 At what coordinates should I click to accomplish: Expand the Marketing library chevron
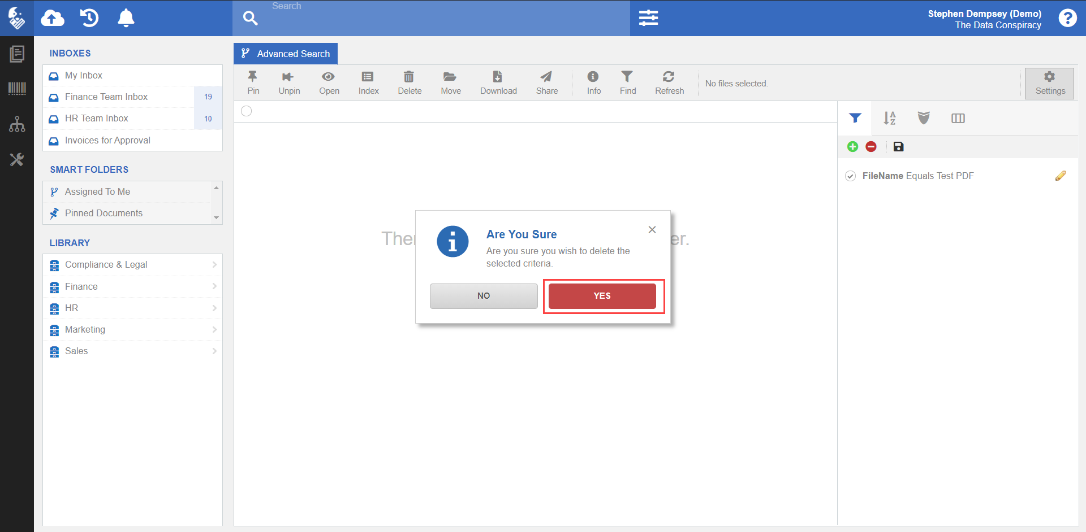(214, 330)
